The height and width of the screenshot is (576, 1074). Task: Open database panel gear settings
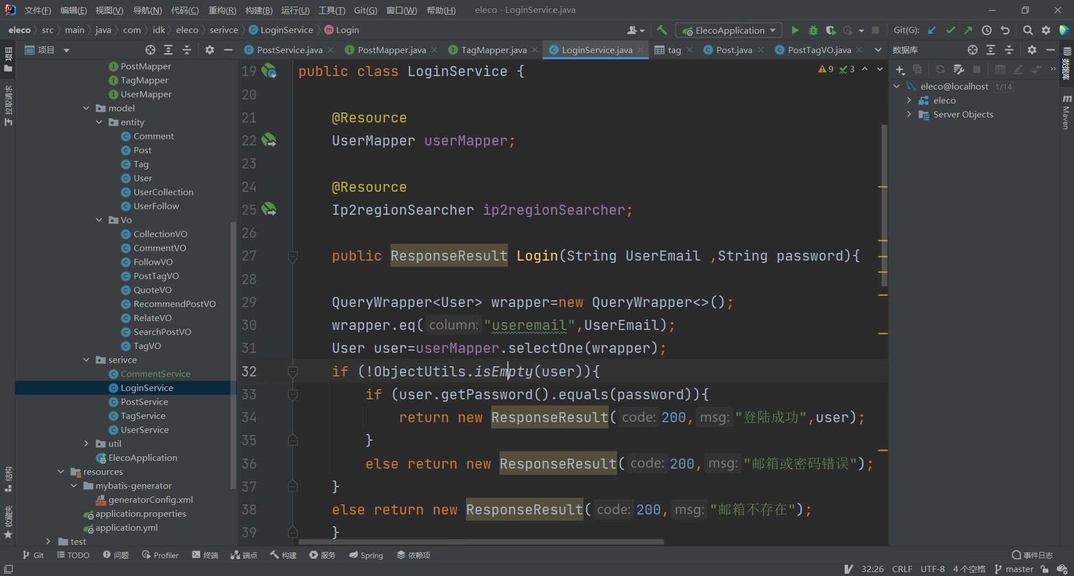(x=1032, y=50)
